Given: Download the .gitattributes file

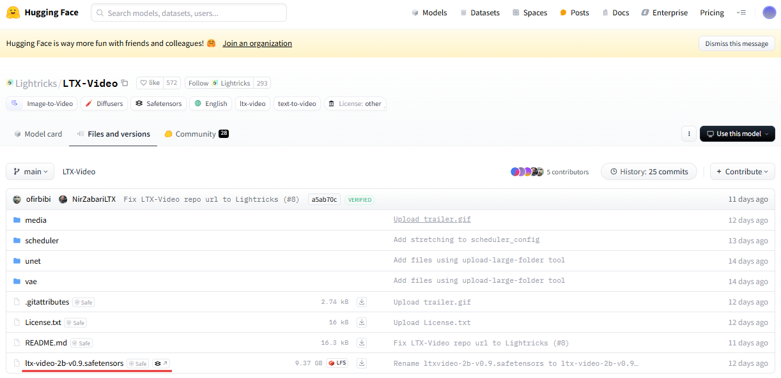Looking at the screenshot, I should pos(362,302).
